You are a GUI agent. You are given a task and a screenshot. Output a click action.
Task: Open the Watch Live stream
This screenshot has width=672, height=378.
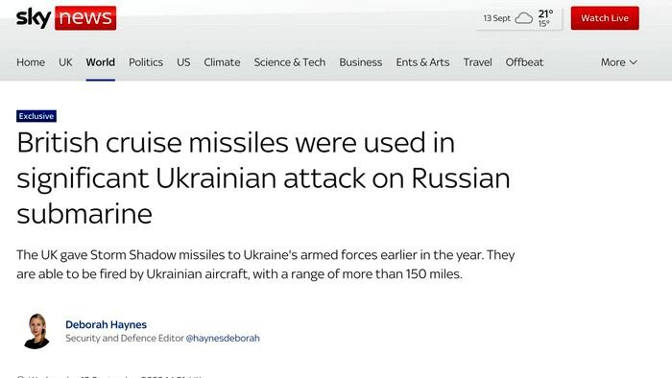pyautogui.click(x=605, y=18)
